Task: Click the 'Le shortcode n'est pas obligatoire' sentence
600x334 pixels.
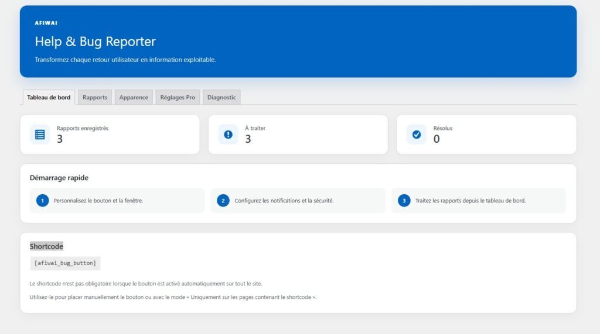Action: 146,284
